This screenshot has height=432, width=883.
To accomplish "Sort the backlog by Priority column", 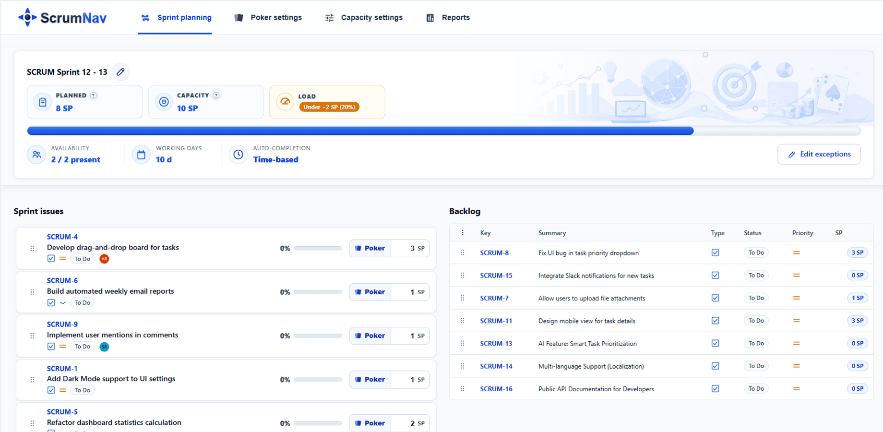I will [802, 233].
